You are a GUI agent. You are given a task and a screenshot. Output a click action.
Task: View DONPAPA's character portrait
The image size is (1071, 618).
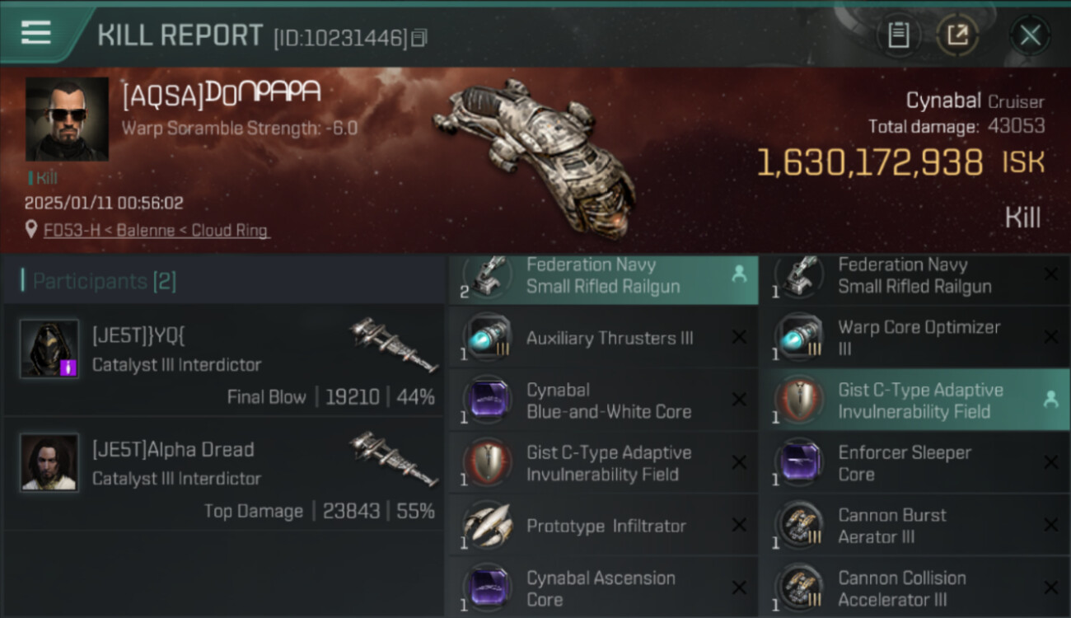(x=67, y=119)
